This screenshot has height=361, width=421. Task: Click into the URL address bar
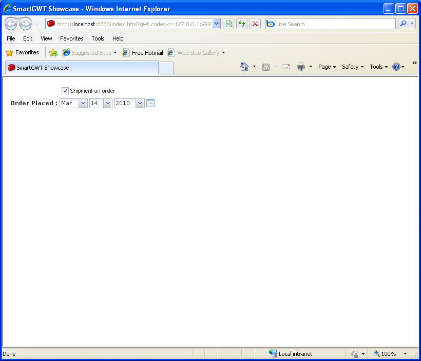133,24
